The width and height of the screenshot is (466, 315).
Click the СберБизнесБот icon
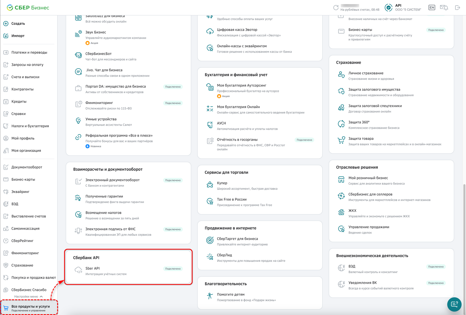[x=78, y=55]
